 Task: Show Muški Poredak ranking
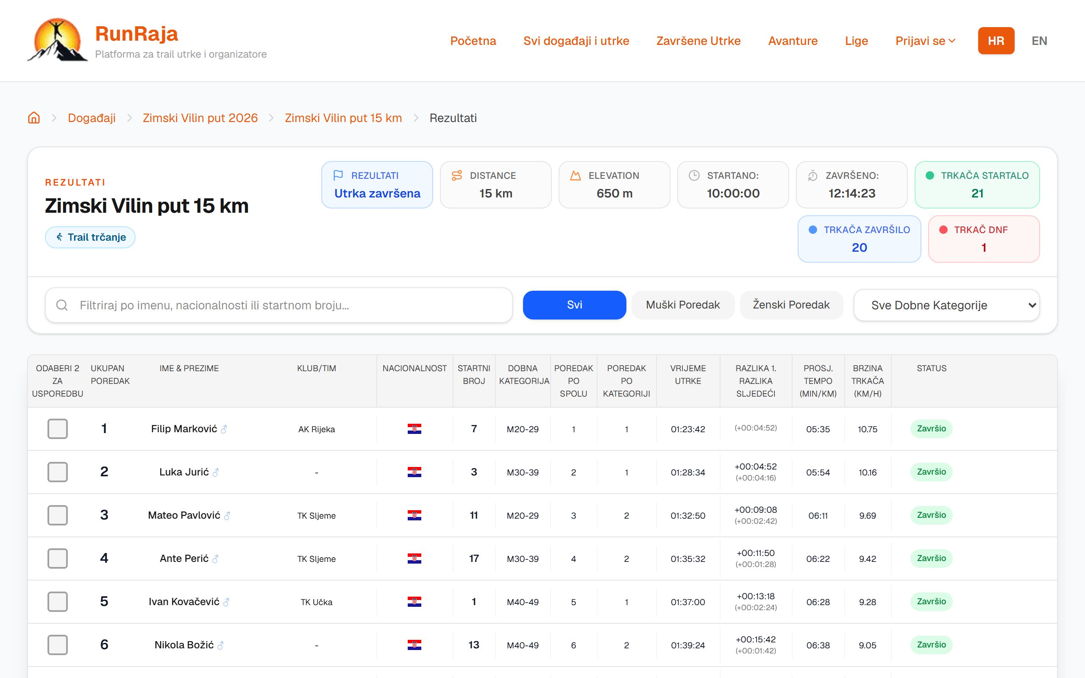(x=683, y=305)
